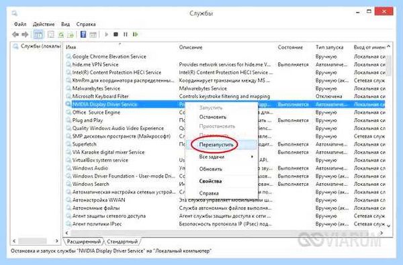Click the list's vertical scrollbar down arrow
This screenshot has height=265, width=403.
[x=389, y=225]
